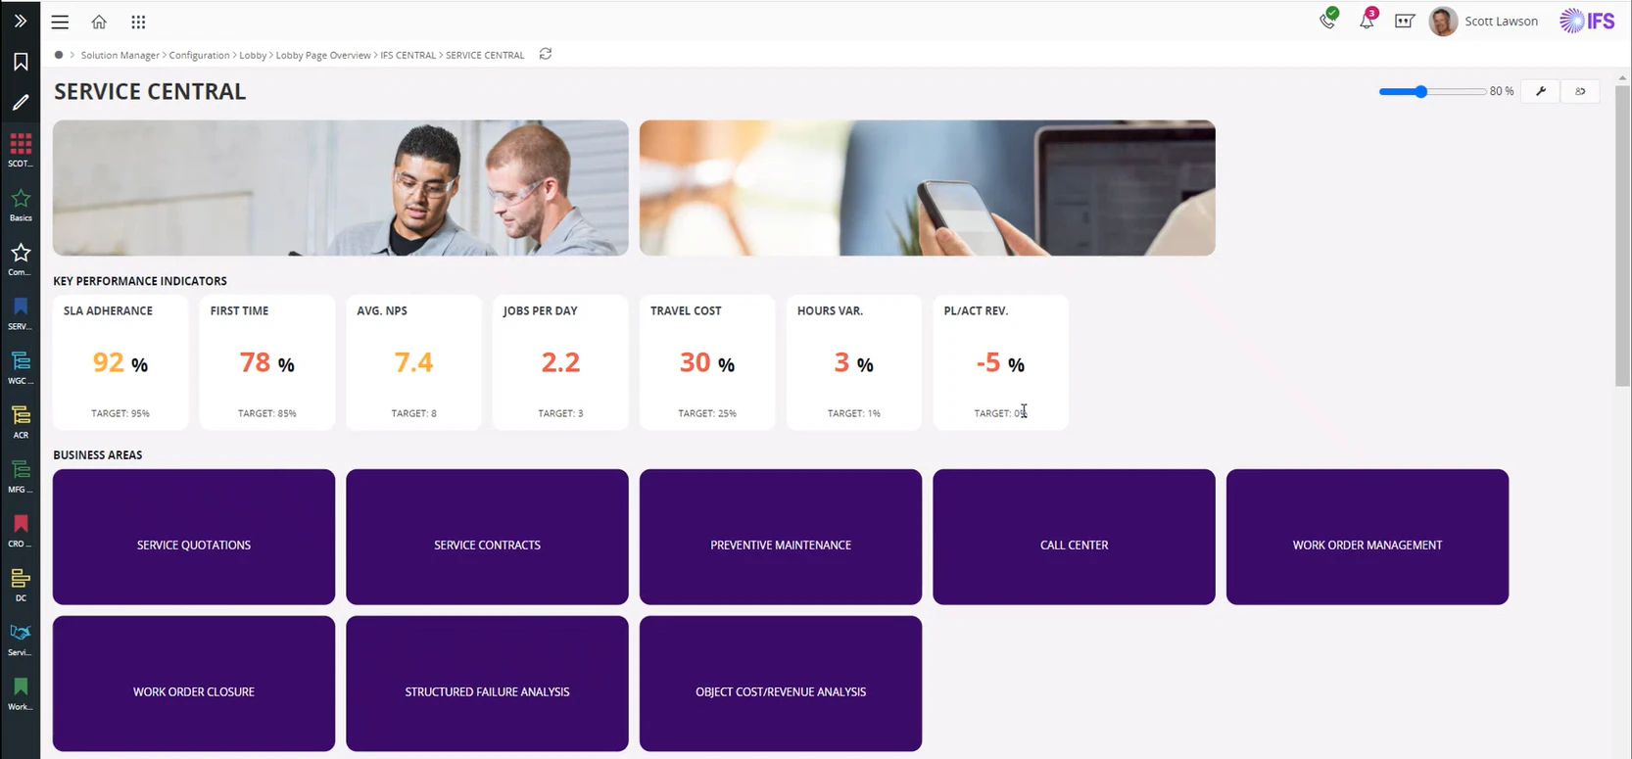Open WORK ORDER CLOSURE tile

(194, 684)
